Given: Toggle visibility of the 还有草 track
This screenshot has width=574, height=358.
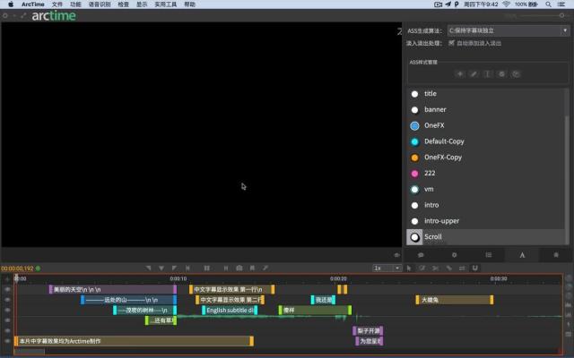Looking at the screenshot, I should click(x=7, y=320).
